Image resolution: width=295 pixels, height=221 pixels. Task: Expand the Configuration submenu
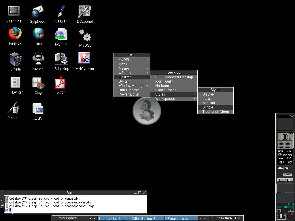coord(174,90)
